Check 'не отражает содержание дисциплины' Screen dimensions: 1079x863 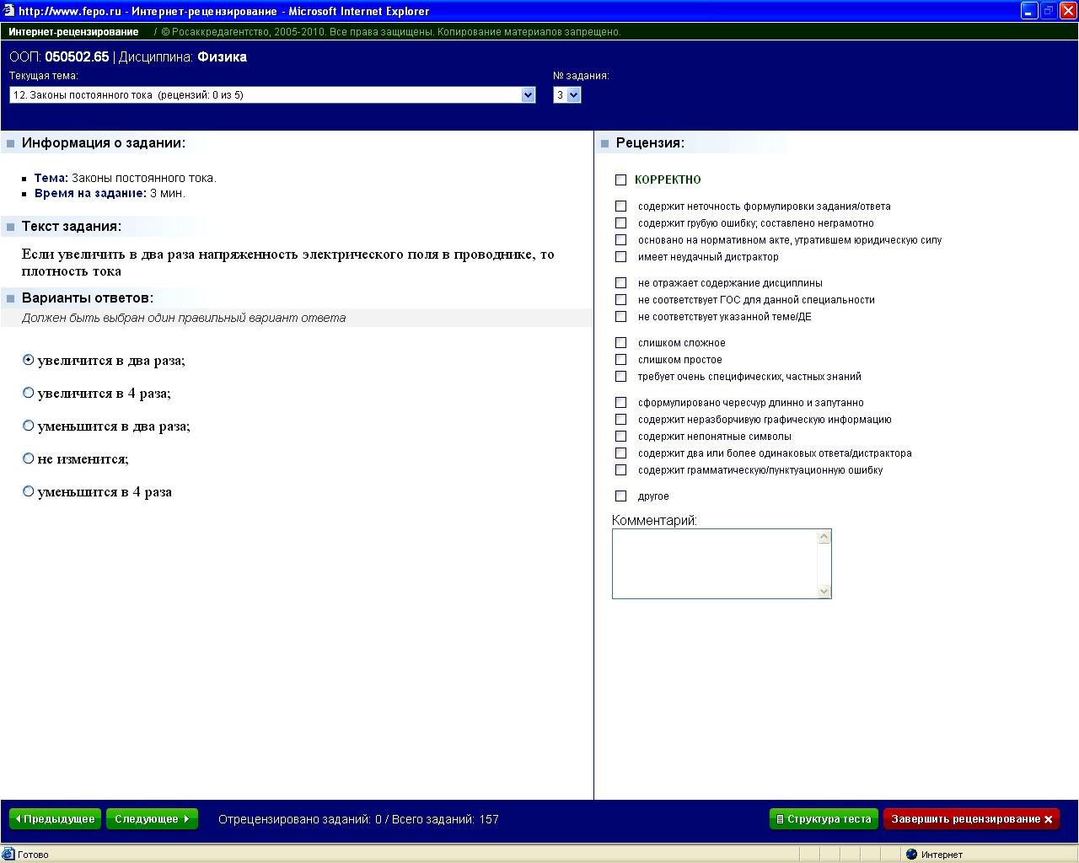(x=621, y=282)
